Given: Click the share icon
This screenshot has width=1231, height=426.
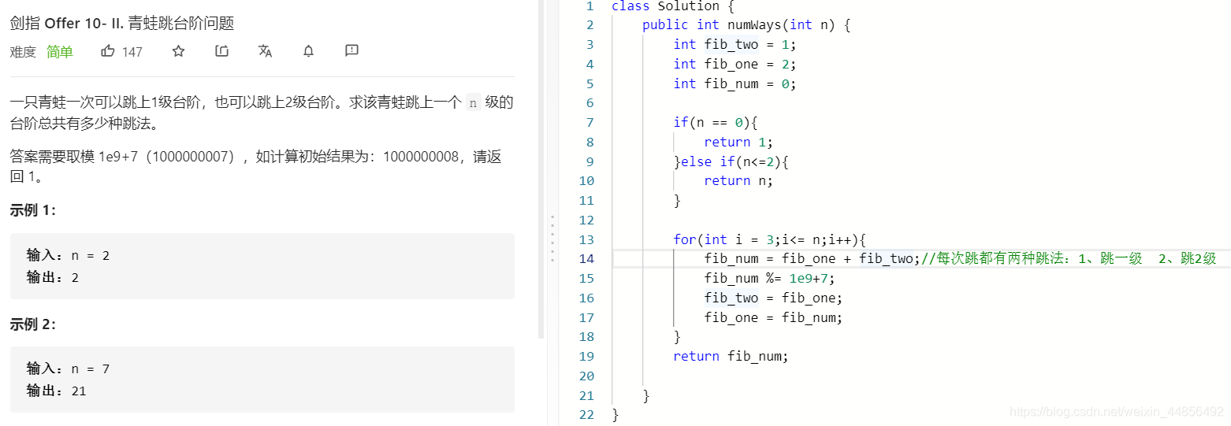Looking at the screenshot, I should (222, 51).
